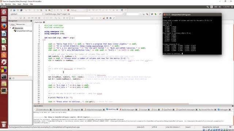234x131 pixels.
Task: Click the SimpleMatrixProgram terminal title bar
Action: click(x=192, y=15)
